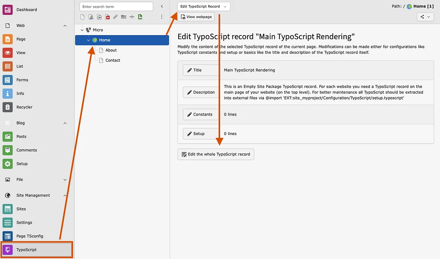Click the page tree search field
Image resolution: width=440 pixels, height=259 pixels.
tap(116, 7)
